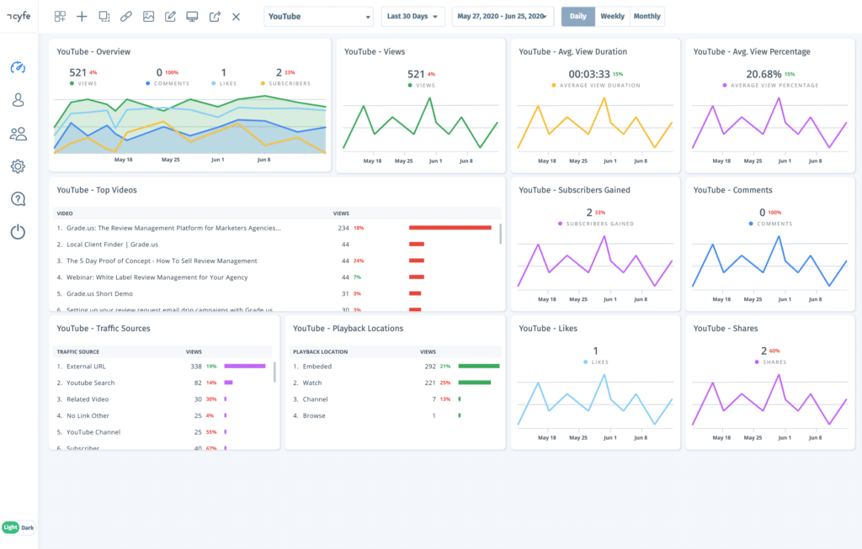Click the image icon in toolbar
This screenshot has height=549, width=862.
click(148, 17)
